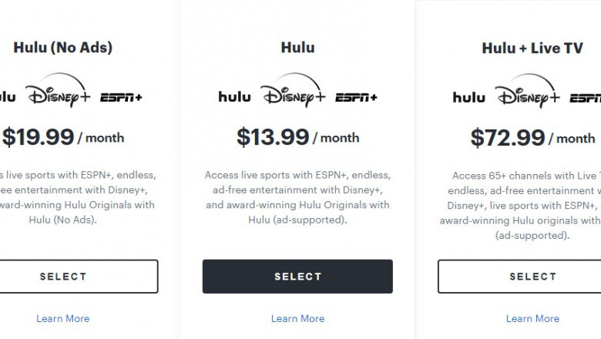Open Learn More under Hulu (No Ads)
This screenshot has width=601, height=339.
coord(63,318)
